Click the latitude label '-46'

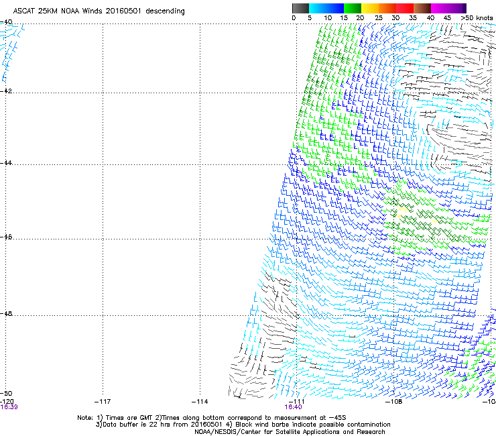6,237
